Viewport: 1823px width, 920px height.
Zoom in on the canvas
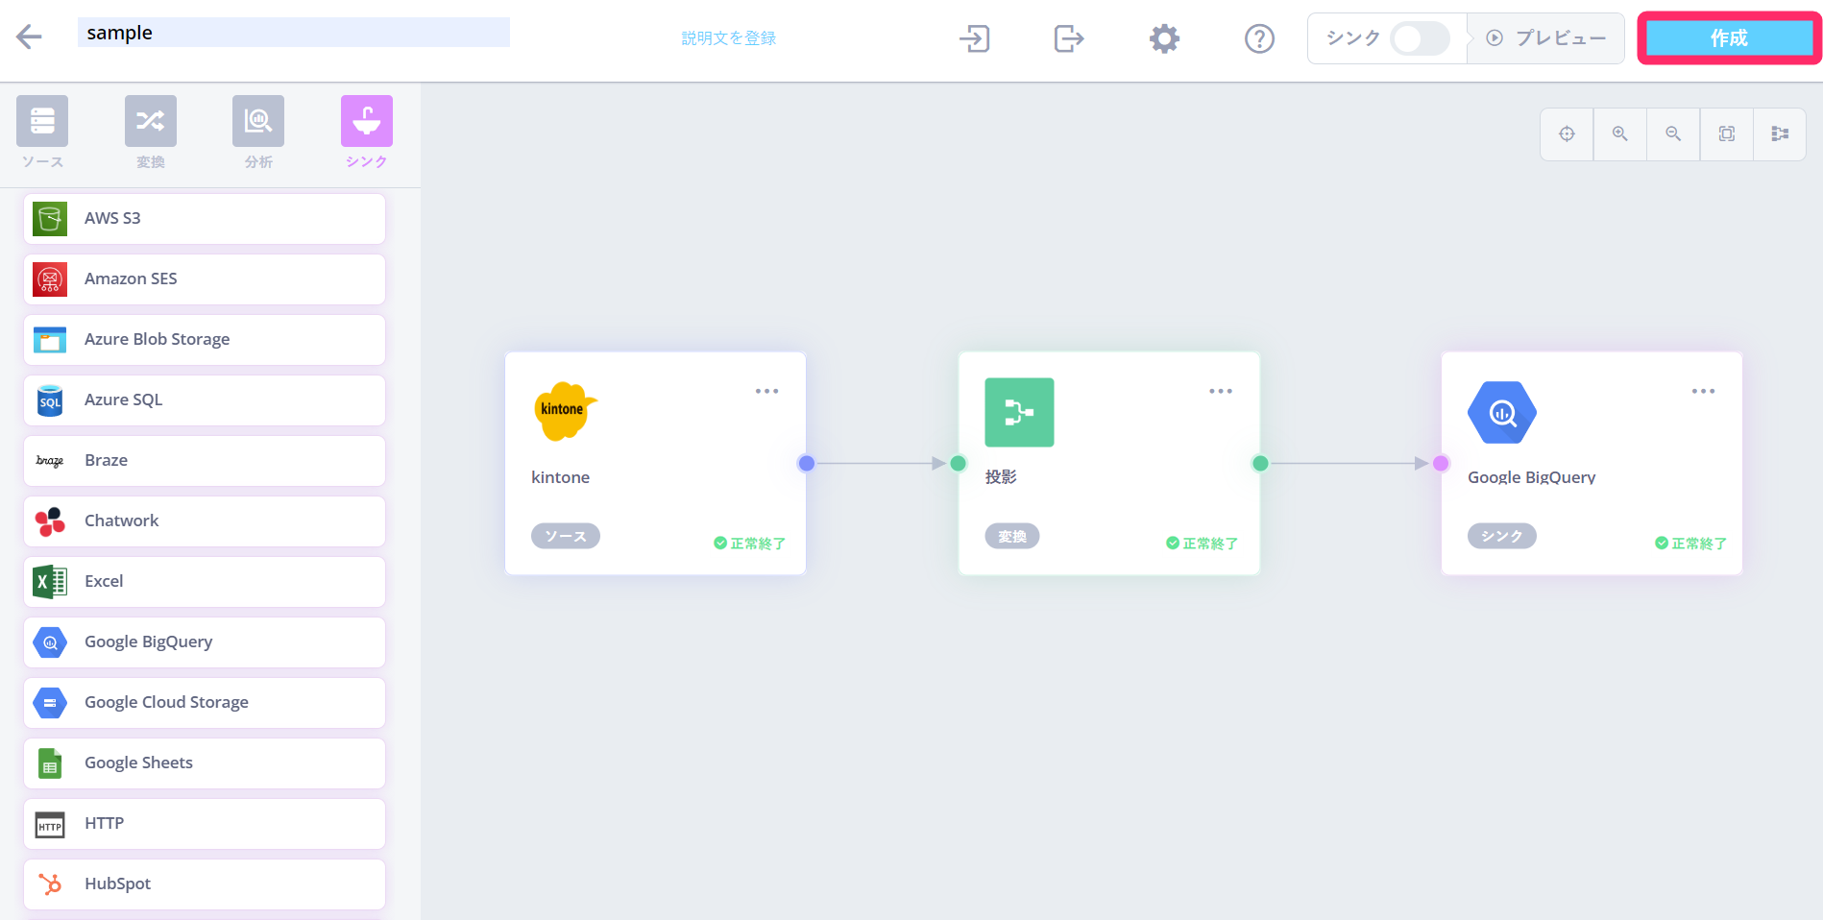tap(1619, 133)
